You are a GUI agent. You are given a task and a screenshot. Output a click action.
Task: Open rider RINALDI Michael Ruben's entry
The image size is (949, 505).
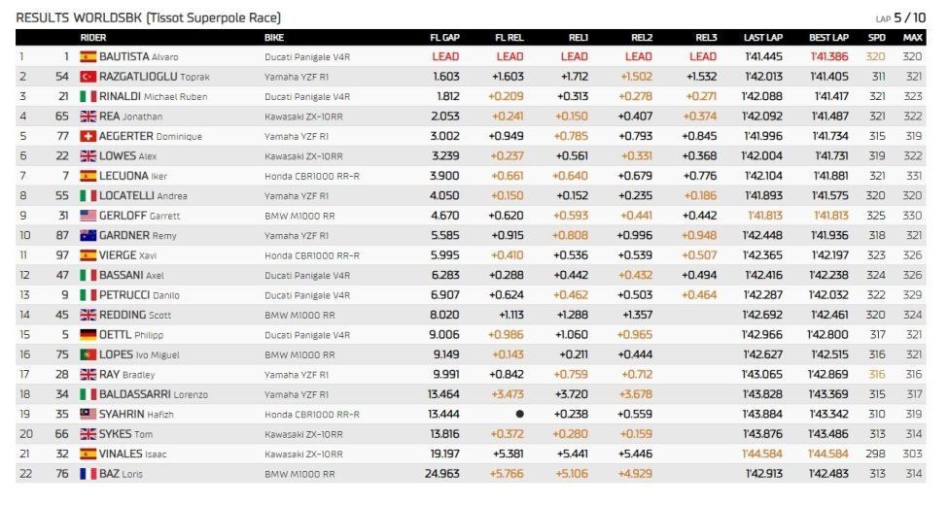click(x=153, y=96)
